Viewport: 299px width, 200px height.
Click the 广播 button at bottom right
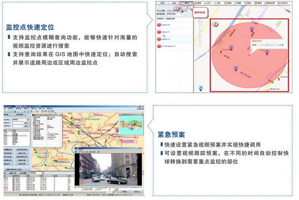(x=124, y=191)
